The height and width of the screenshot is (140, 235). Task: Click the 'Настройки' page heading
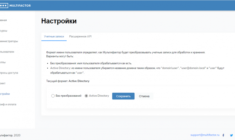coord(59,21)
